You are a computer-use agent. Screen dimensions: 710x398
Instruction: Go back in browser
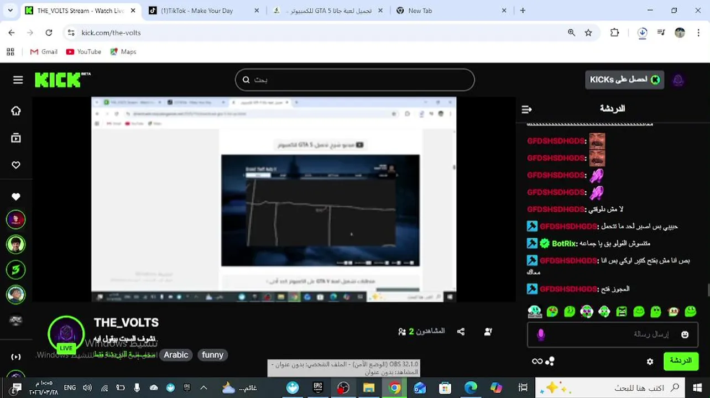tap(12, 33)
